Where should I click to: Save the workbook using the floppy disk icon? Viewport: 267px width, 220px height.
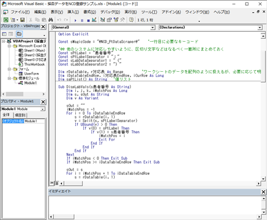click(x=23, y=20)
